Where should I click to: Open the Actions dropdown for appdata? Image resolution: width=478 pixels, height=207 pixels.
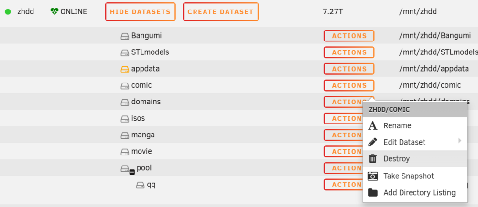349,69
